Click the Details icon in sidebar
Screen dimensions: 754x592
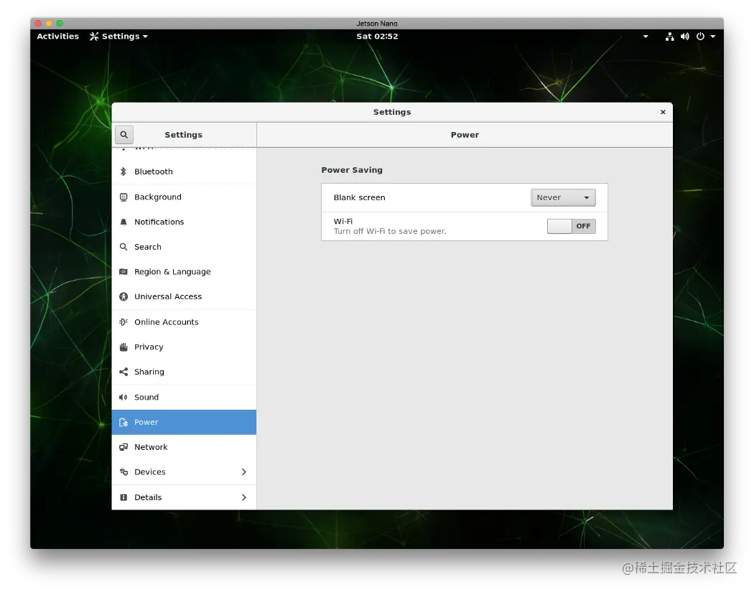click(x=124, y=497)
